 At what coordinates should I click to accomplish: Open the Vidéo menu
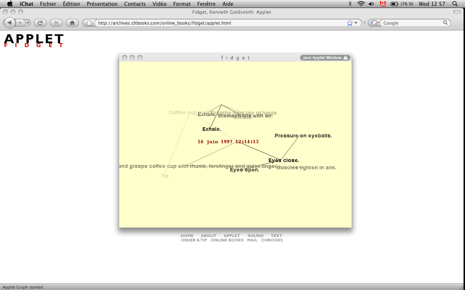[x=159, y=4]
